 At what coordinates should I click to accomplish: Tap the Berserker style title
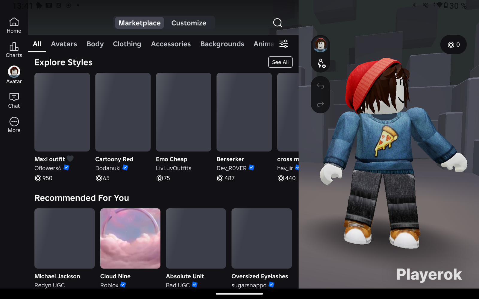[230, 159]
